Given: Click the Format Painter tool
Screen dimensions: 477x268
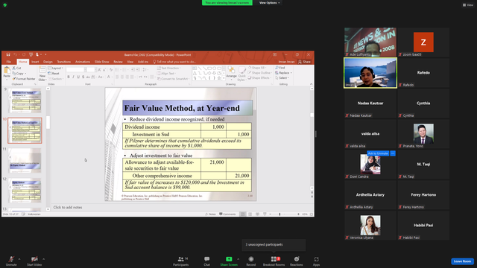Looking at the screenshot, I should [24, 79].
